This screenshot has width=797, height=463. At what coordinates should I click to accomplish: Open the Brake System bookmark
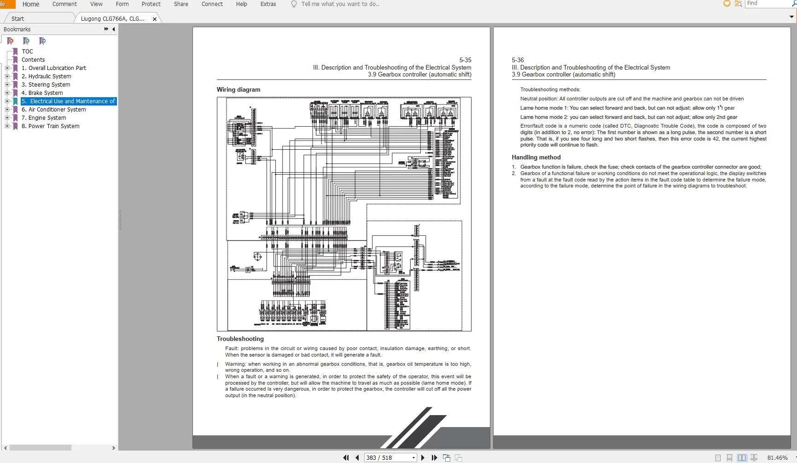[x=46, y=93]
